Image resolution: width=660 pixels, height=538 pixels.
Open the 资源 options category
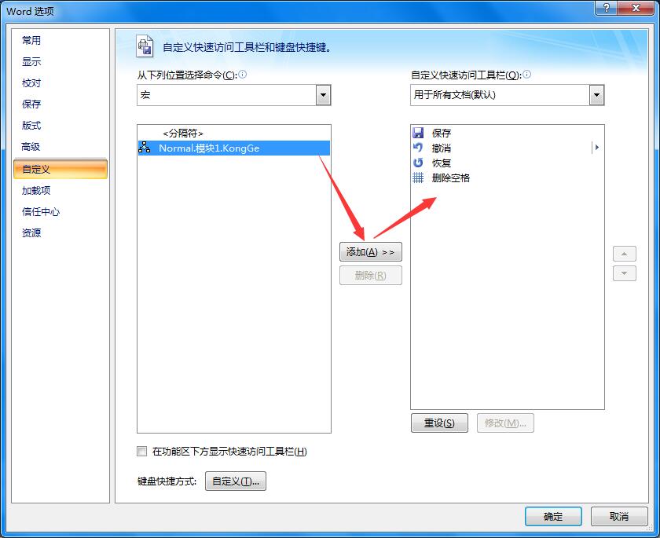(x=31, y=232)
